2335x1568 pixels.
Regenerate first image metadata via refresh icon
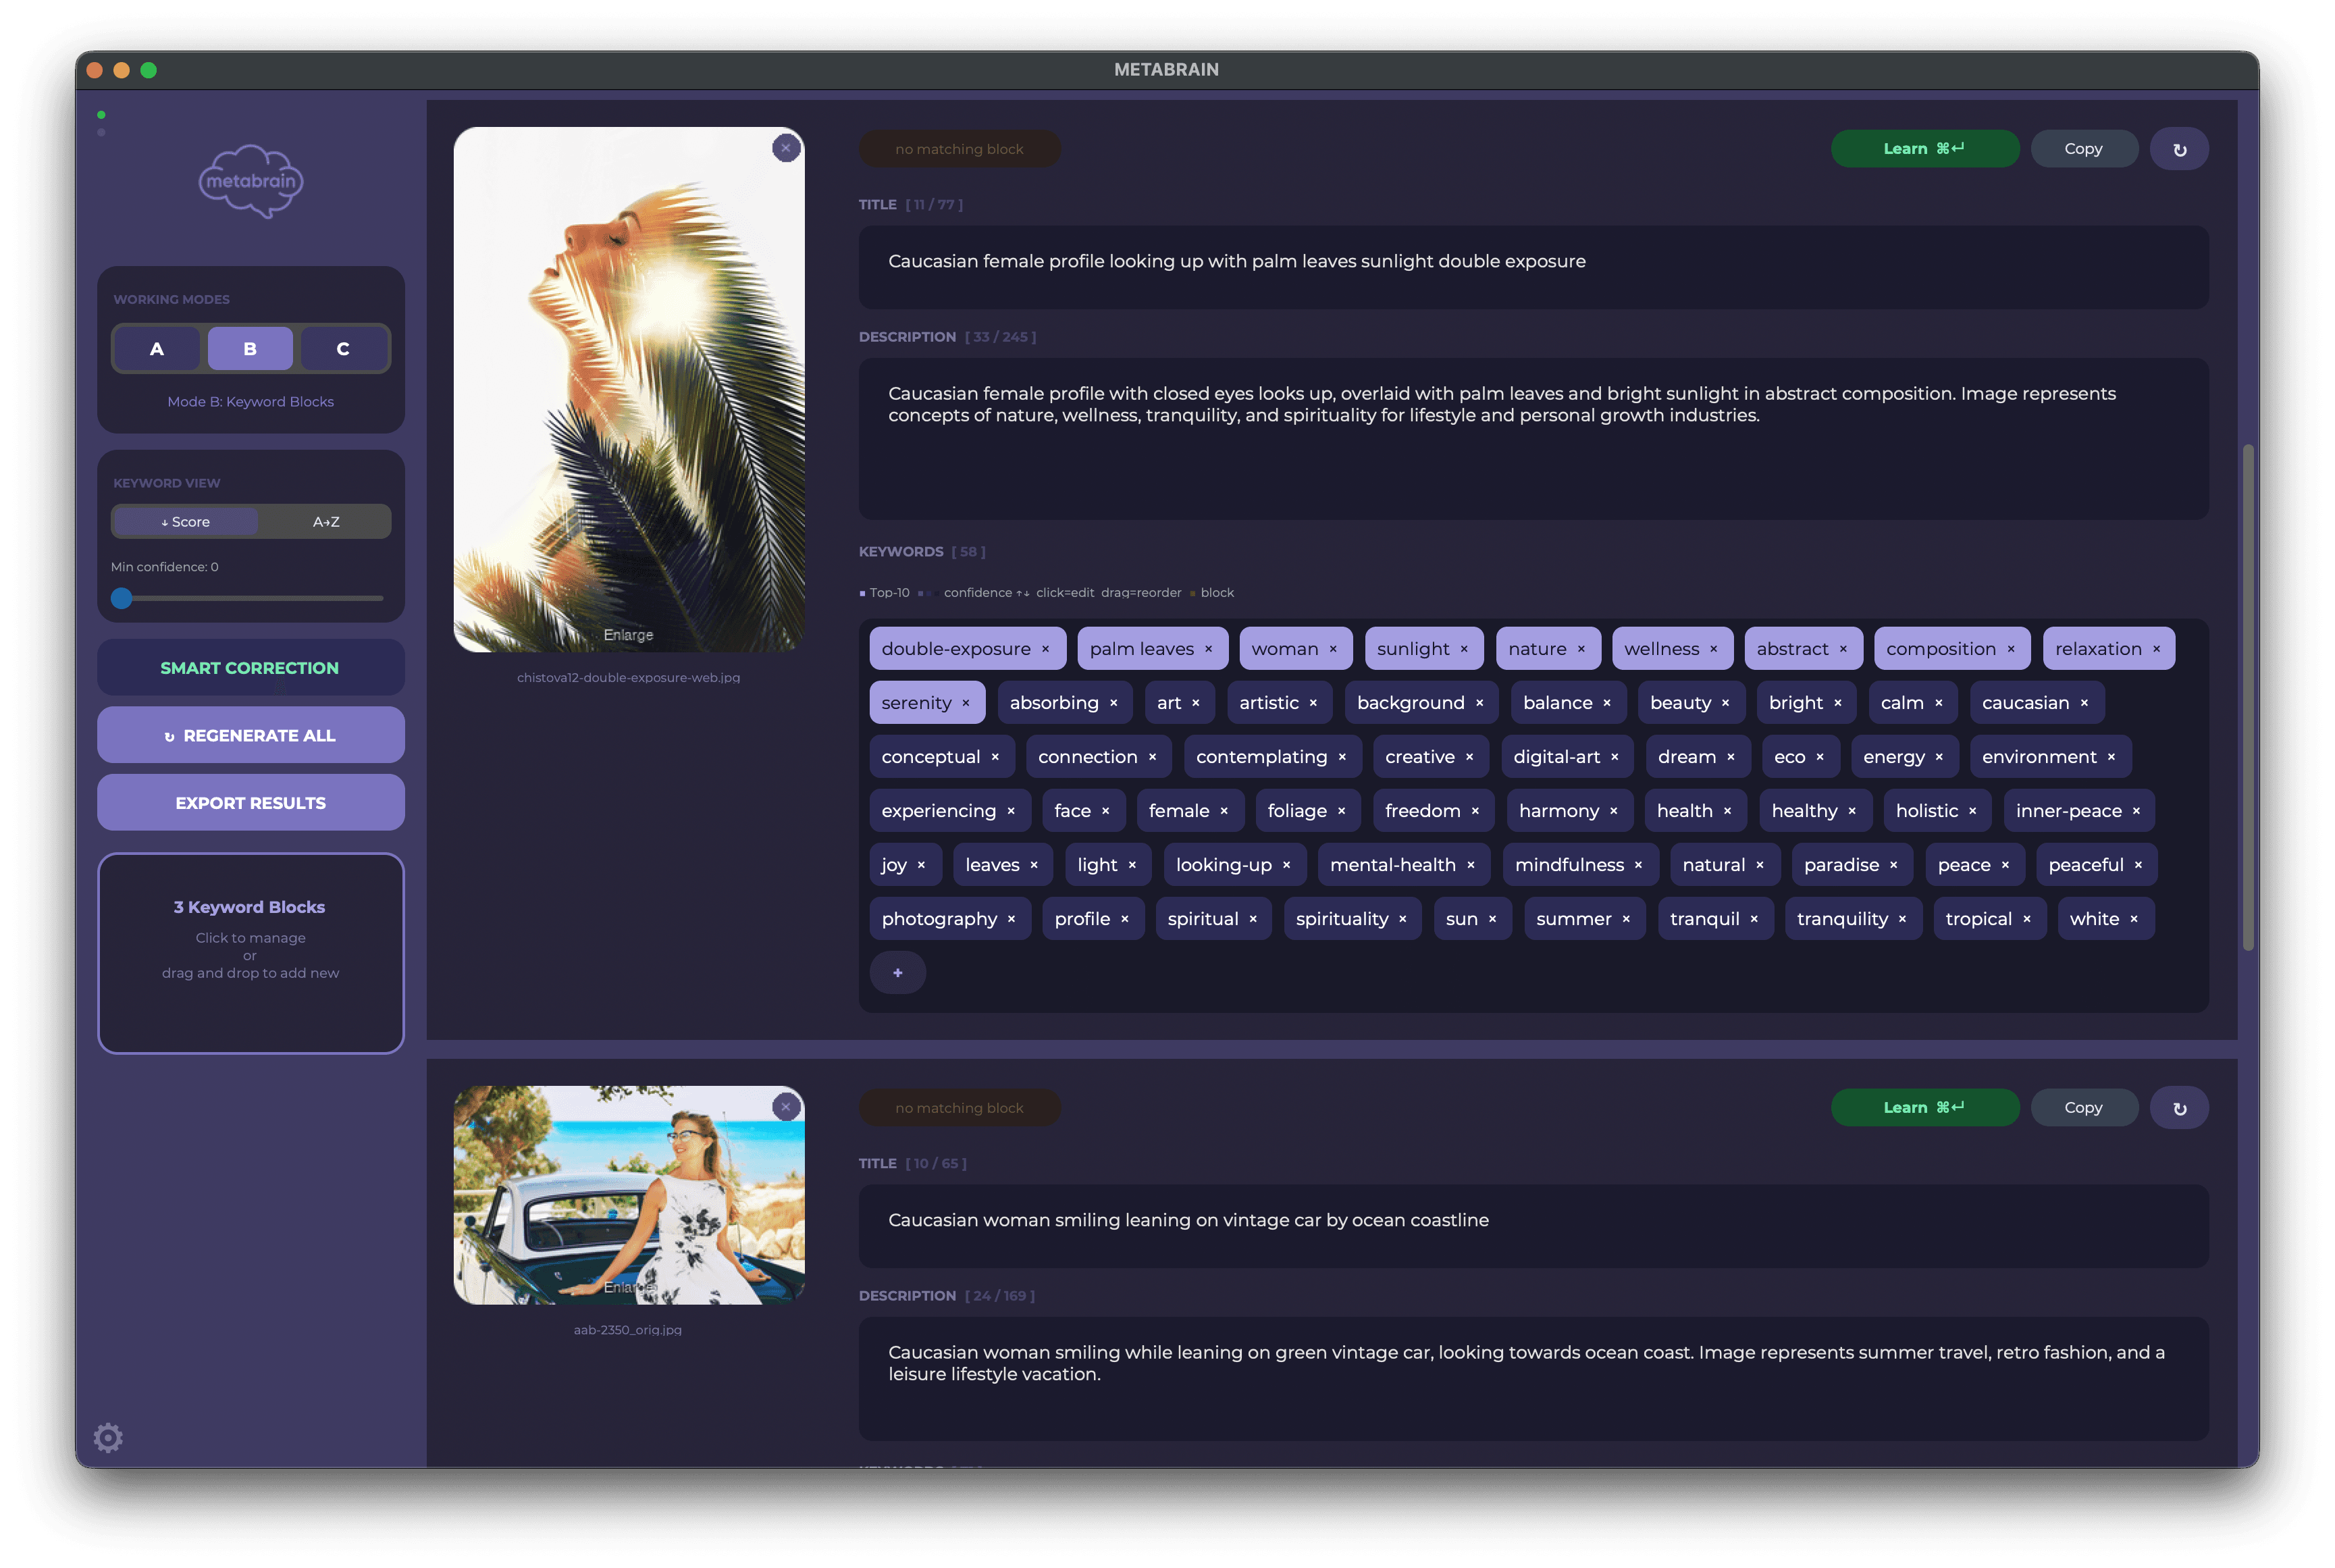[2179, 148]
